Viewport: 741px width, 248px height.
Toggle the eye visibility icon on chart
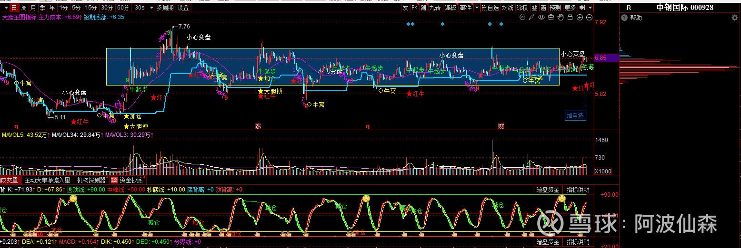point(541,18)
